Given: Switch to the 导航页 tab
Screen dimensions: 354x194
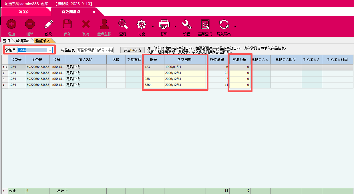Looking at the screenshot, I should click(24, 12).
